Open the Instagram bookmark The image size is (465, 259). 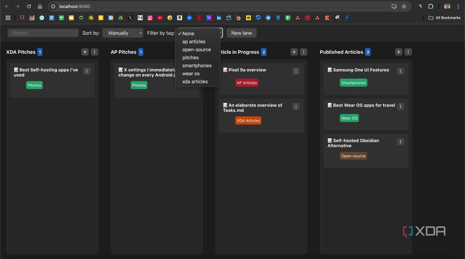[x=150, y=18]
